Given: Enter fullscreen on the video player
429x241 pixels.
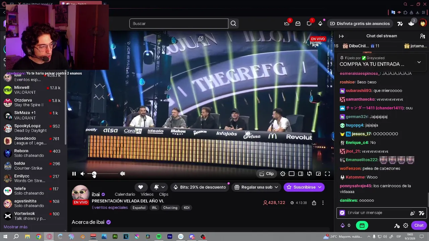Looking at the screenshot, I should (x=327, y=174).
